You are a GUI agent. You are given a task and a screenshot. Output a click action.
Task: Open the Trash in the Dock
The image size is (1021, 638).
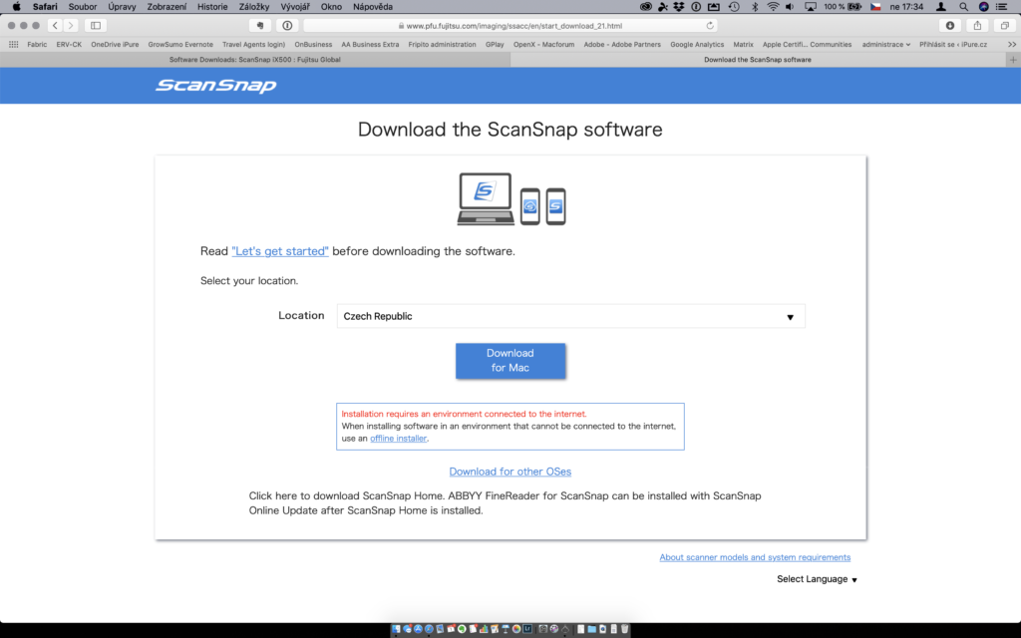click(x=624, y=629)
